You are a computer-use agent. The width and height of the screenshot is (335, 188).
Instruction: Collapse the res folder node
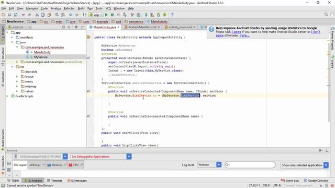[13, 67]
